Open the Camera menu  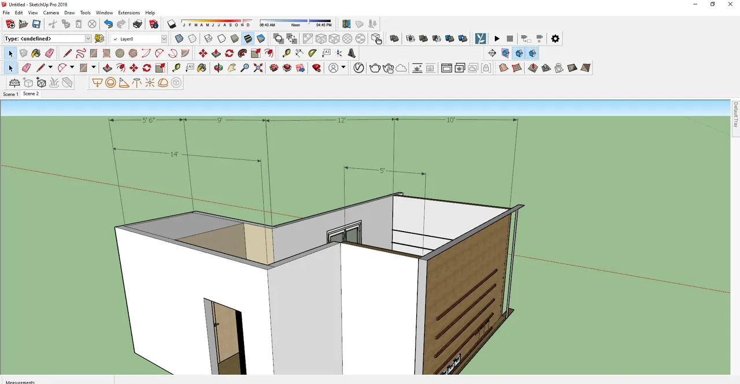tap(51, 13)
